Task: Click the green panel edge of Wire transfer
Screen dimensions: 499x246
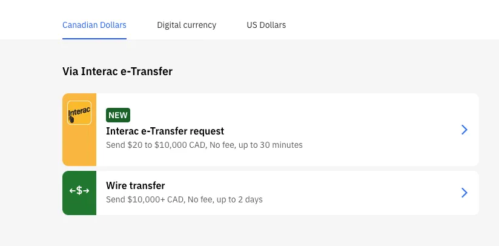Action: (x=67, y=206)
